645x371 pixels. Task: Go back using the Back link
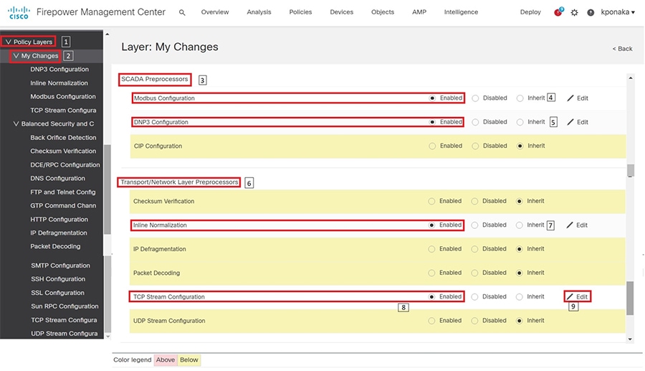pyautogui.click(x=622, y=49)
